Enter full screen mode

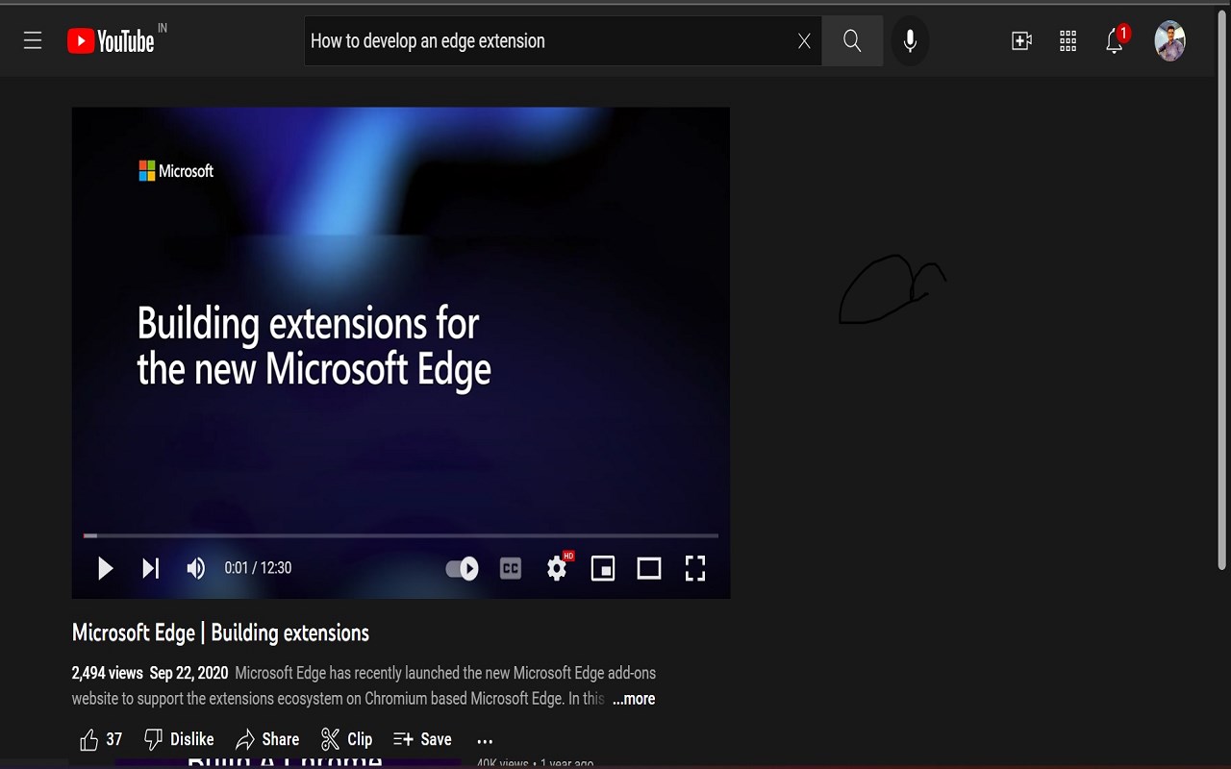click(695, 568)
